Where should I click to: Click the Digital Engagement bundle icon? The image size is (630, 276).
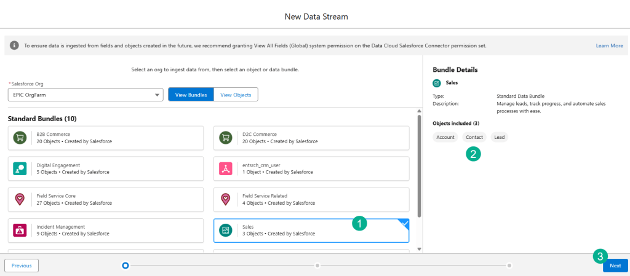pyautogui.click(x=20, y=169)
